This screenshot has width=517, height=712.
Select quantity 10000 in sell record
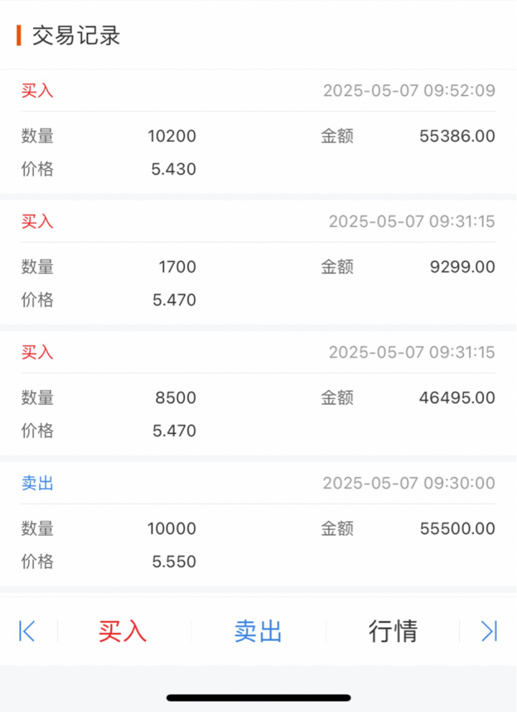[171, 528]
